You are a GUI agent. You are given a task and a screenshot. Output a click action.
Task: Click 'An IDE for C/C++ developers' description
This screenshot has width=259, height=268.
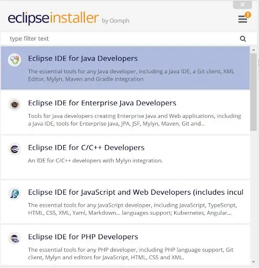[95, 161]
